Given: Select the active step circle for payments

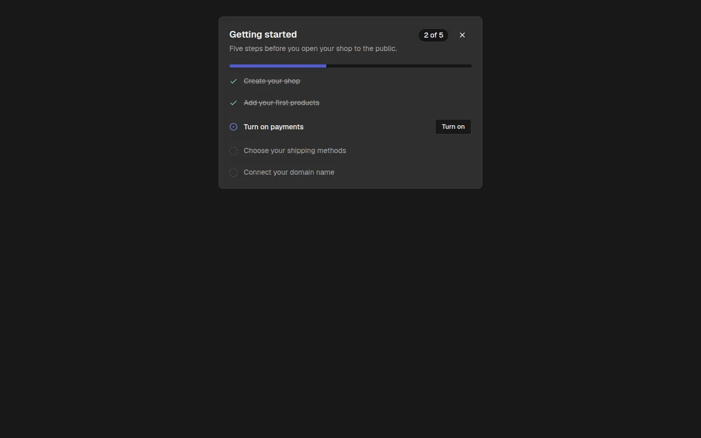Looking at the screenshot, I should click(x=233, y=127).
